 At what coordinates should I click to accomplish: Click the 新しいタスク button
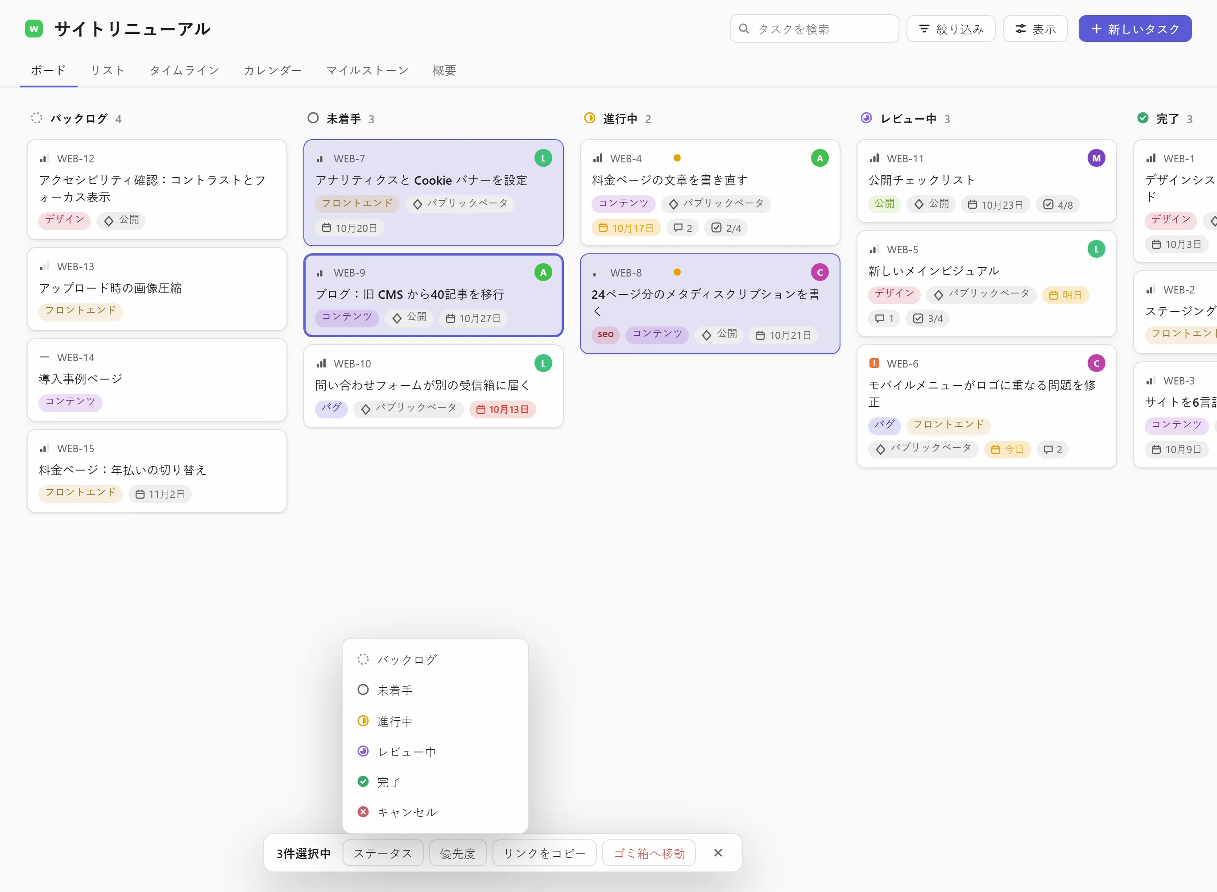[1135, 29]
